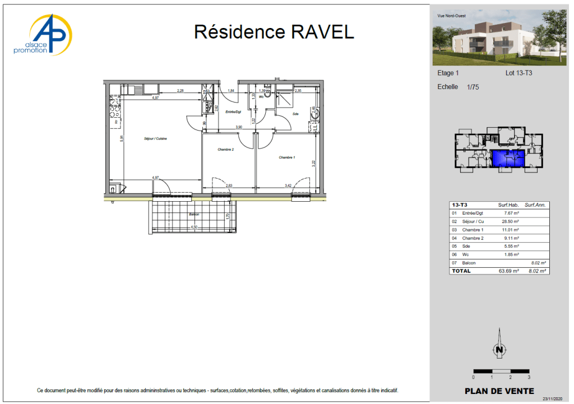The height and width of the screenshot is (404, 574).
Task: Click the Chambre 1 room label on plan
Action: (286, 157)
